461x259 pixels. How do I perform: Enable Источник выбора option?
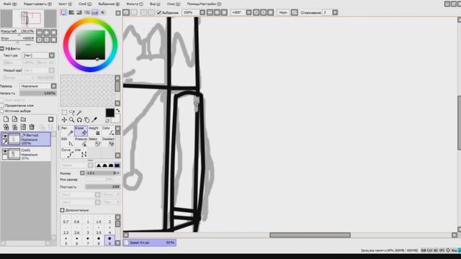[x=2, y=111]
